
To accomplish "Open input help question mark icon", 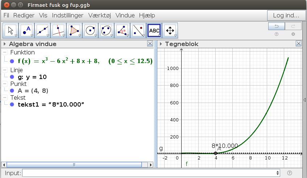I will 290,173.
